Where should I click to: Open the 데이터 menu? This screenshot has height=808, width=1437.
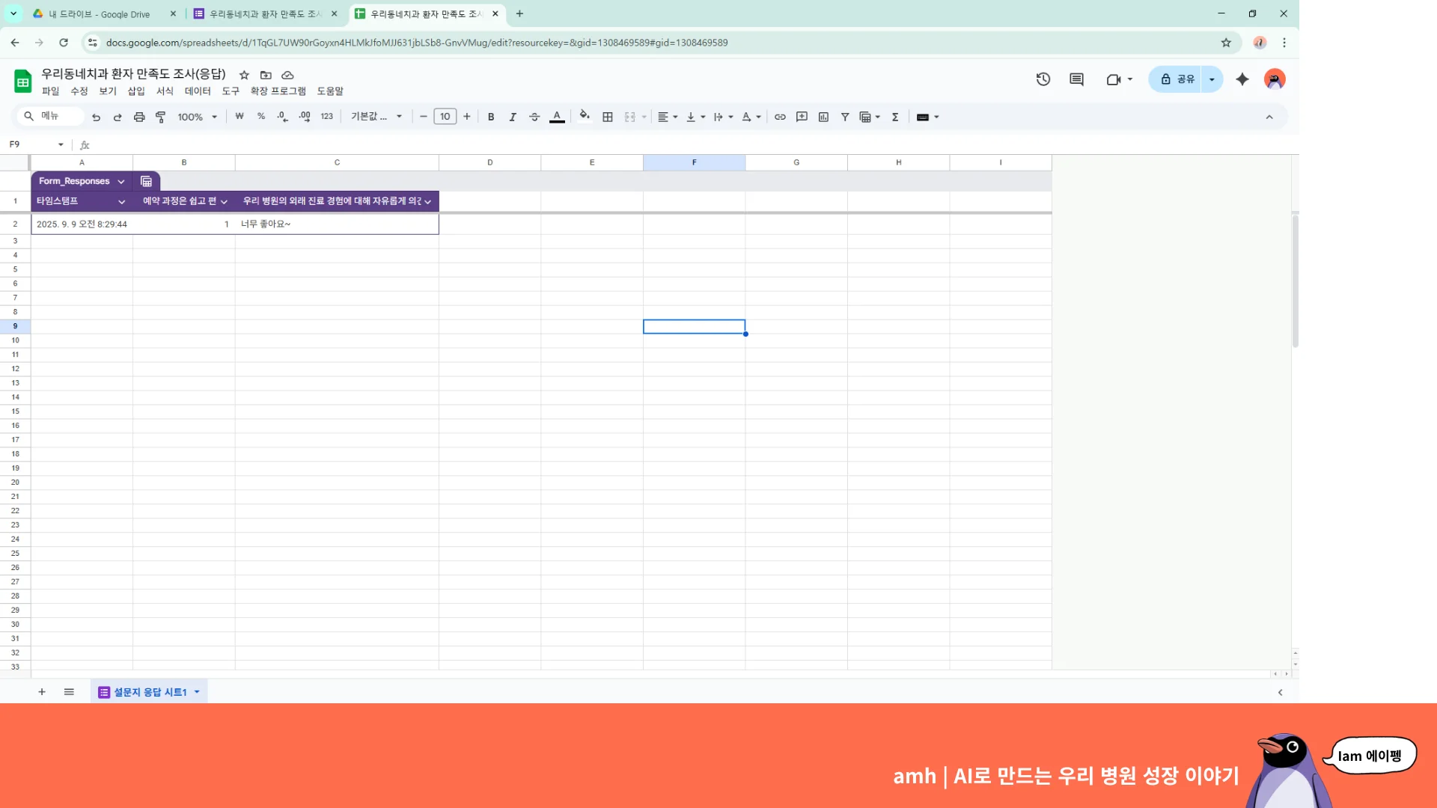pyautogui.click(x=198, y=91)
